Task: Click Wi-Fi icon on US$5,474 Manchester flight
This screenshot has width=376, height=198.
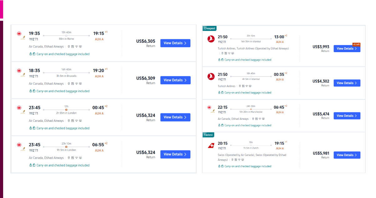Action: tap(260, 119)
